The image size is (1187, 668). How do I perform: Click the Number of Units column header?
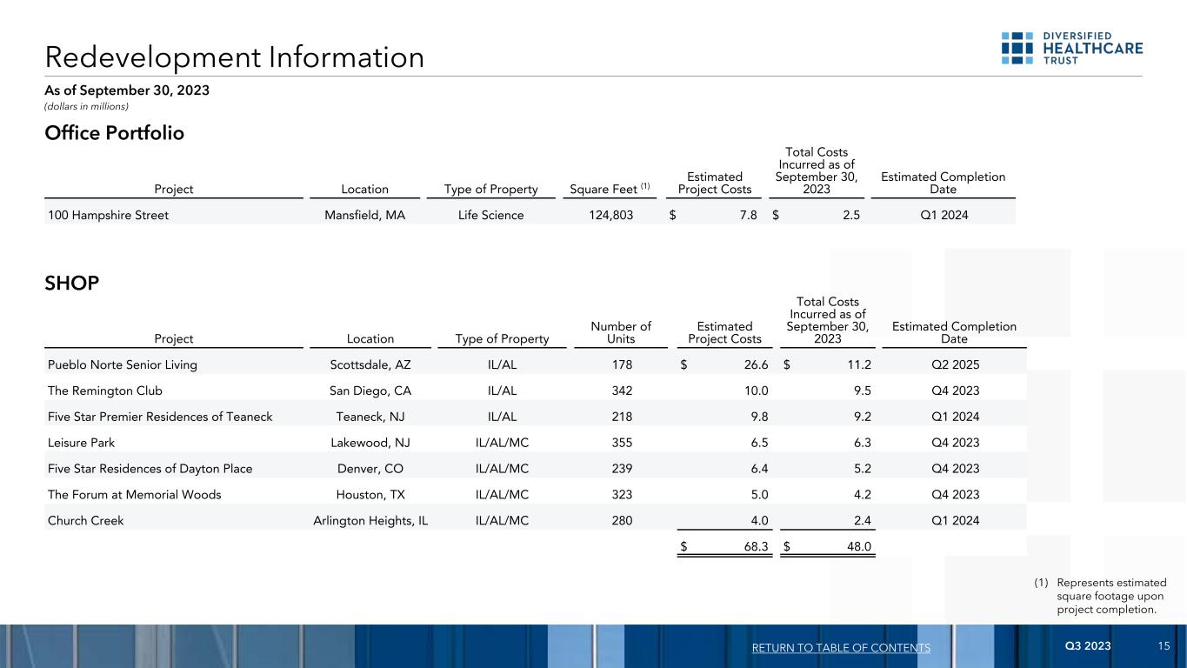(x=621, y=332)
